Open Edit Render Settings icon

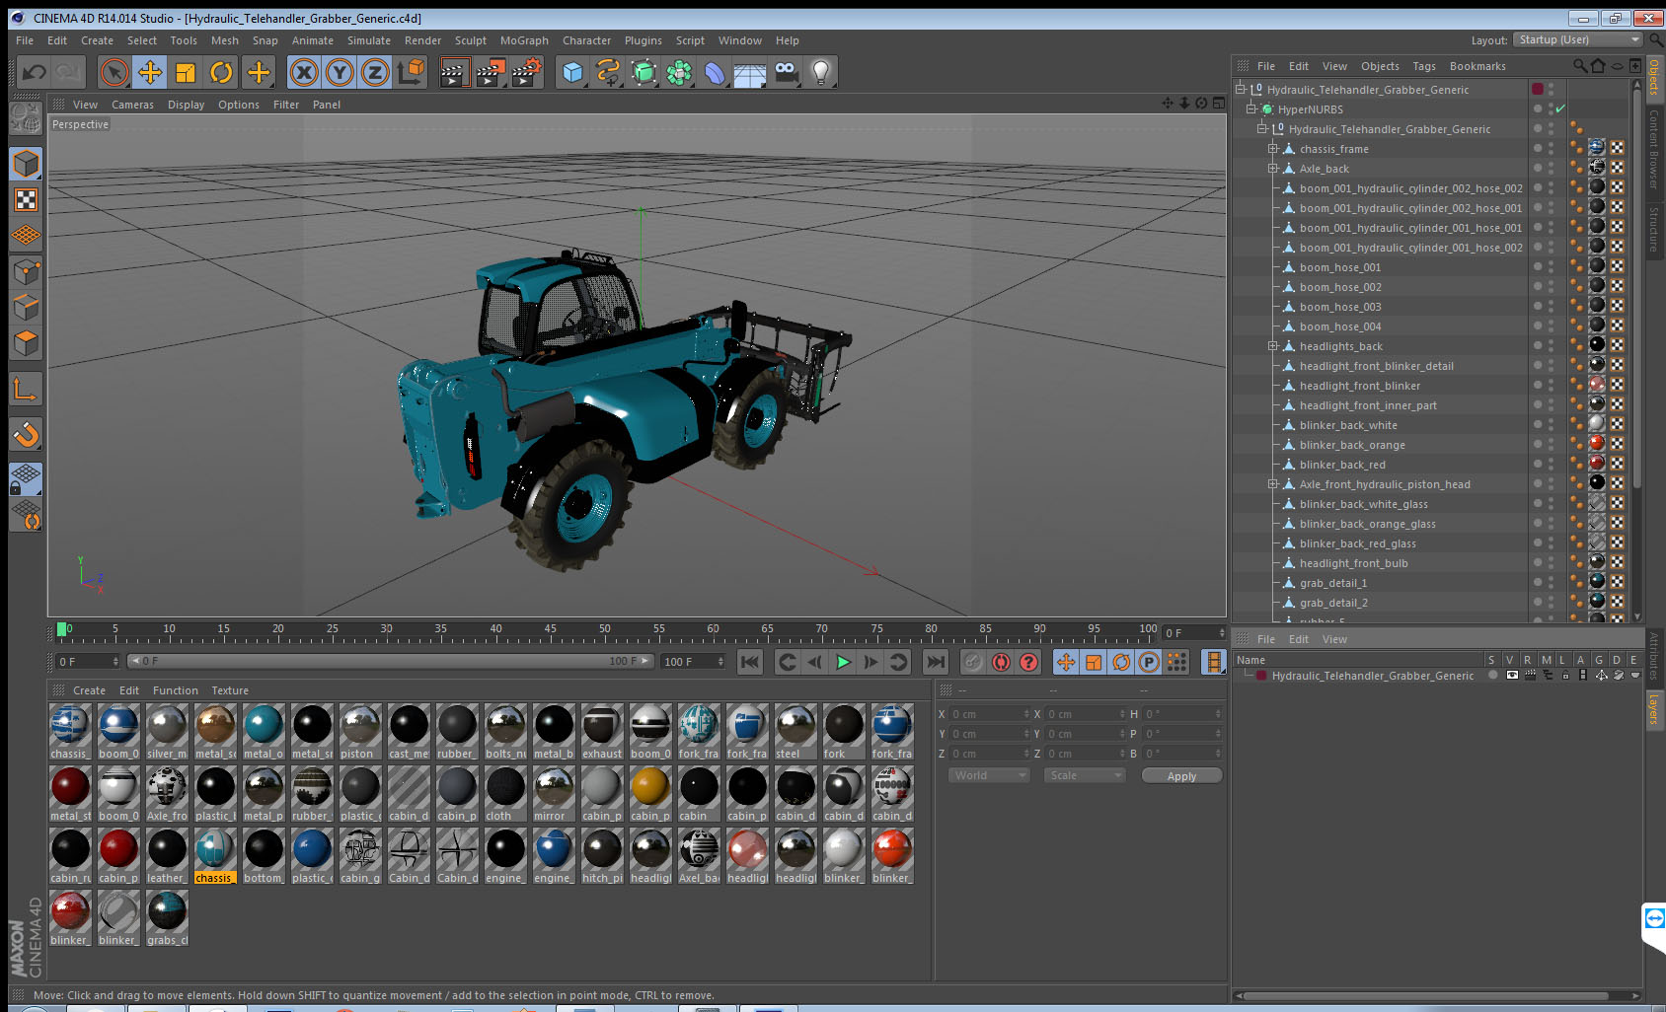point(527,72)
